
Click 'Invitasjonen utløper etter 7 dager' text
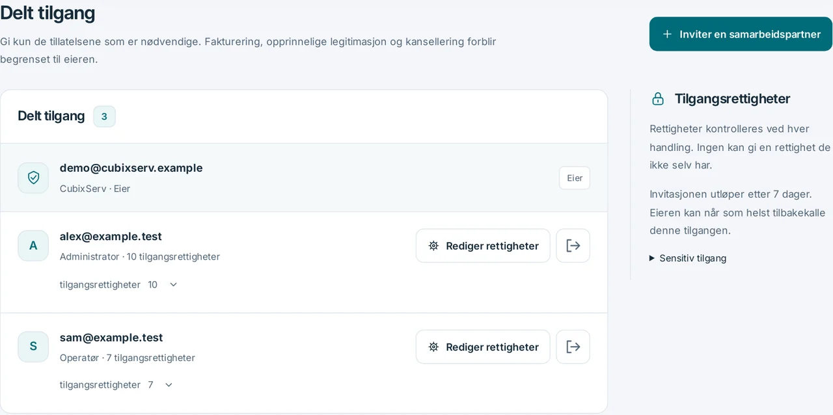click(731, 194)
